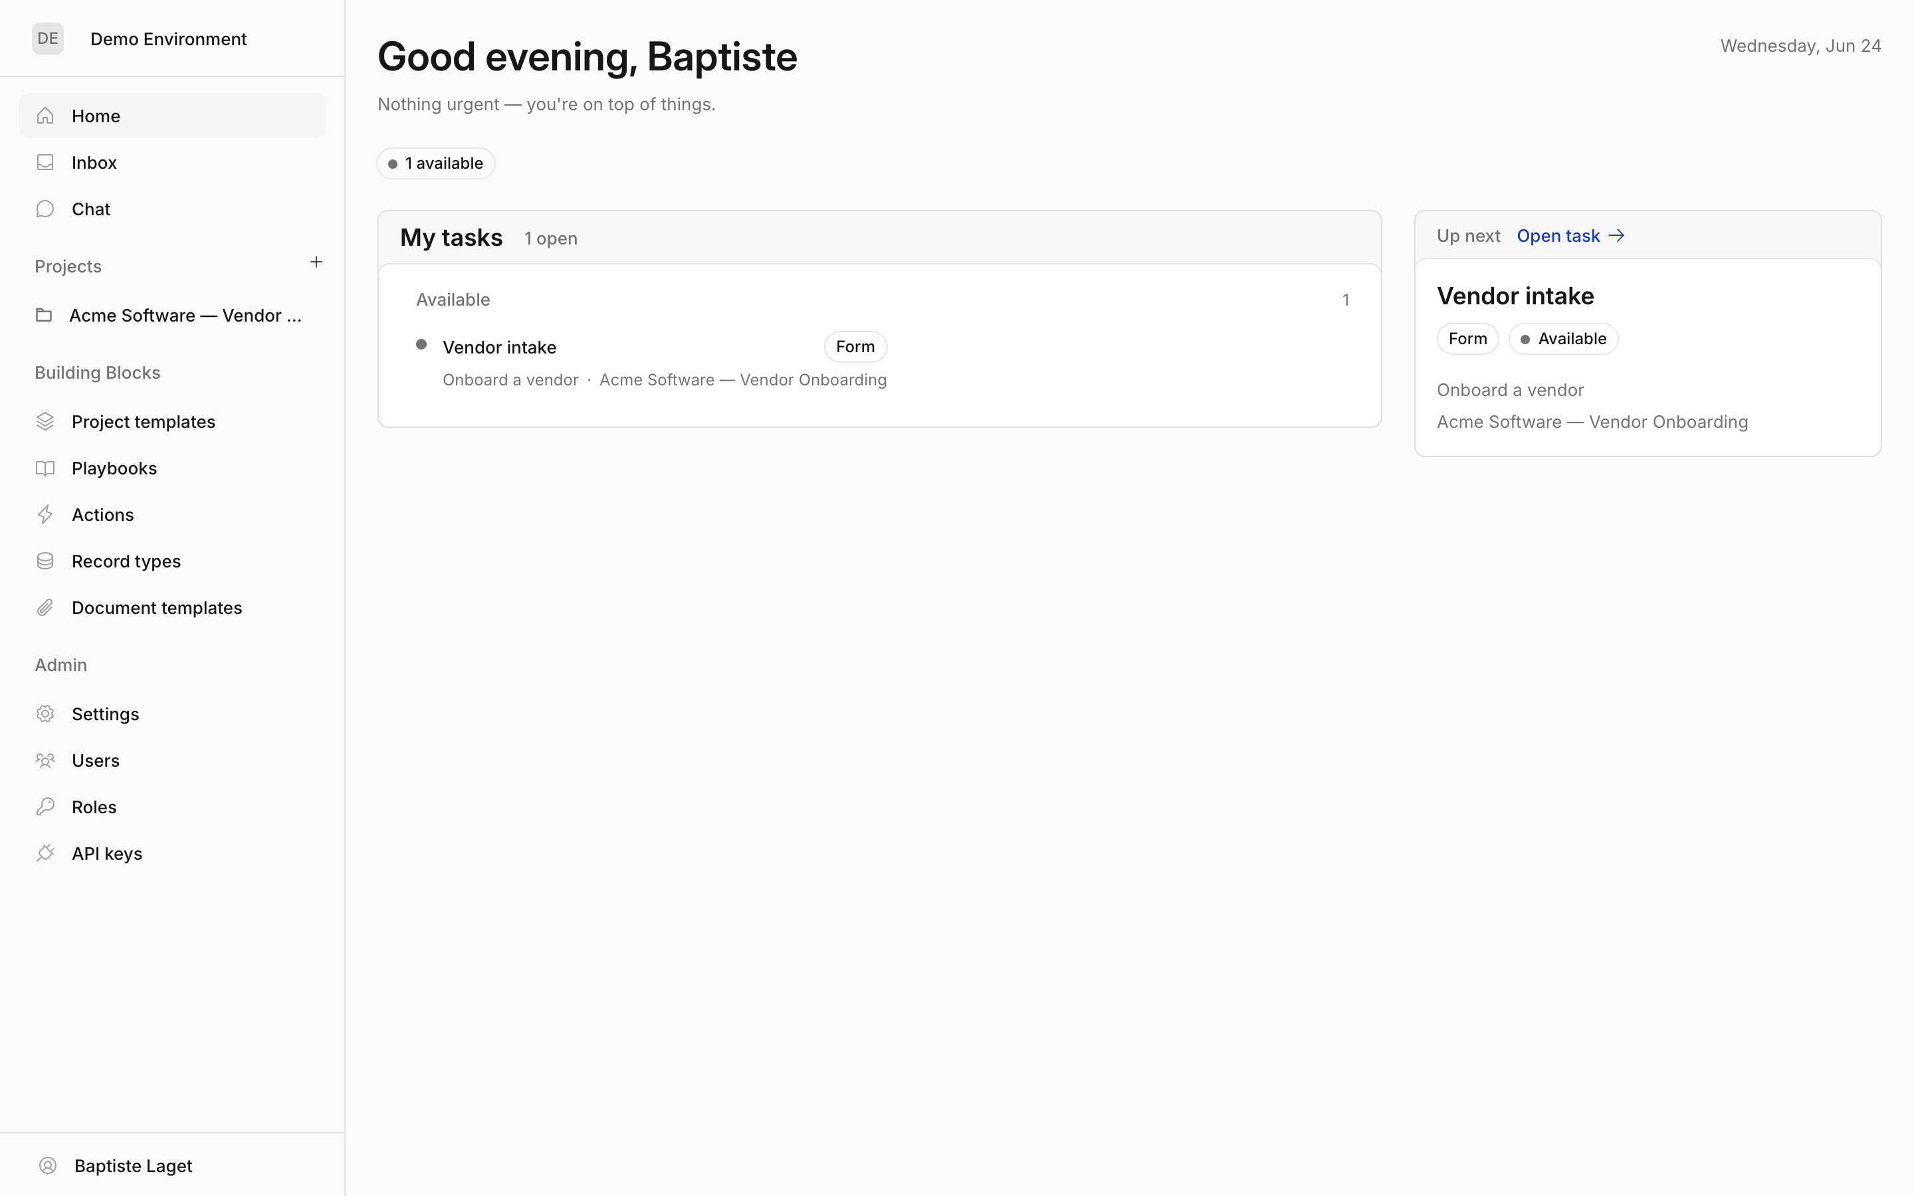Open Document templates in sidebar
Image resolution: width=1914 pixels, height=1196 pixels.
click(171, 607)
